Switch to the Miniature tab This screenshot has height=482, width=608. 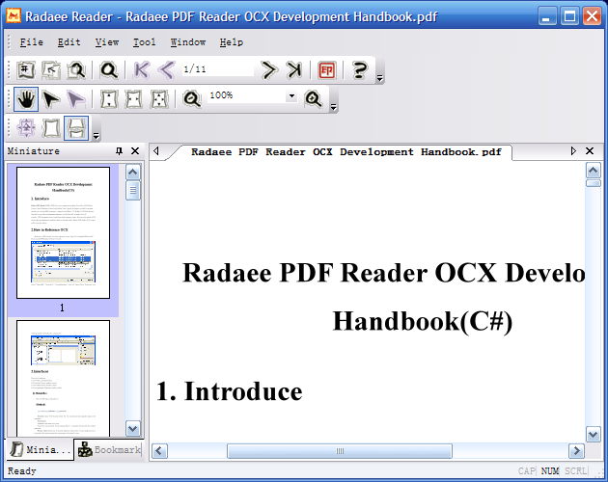[41, 450]
